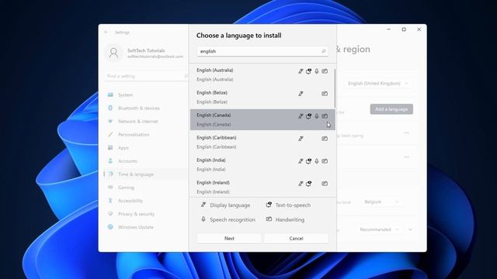Open the Belgium country dropdown

click(x=381, y=201)
